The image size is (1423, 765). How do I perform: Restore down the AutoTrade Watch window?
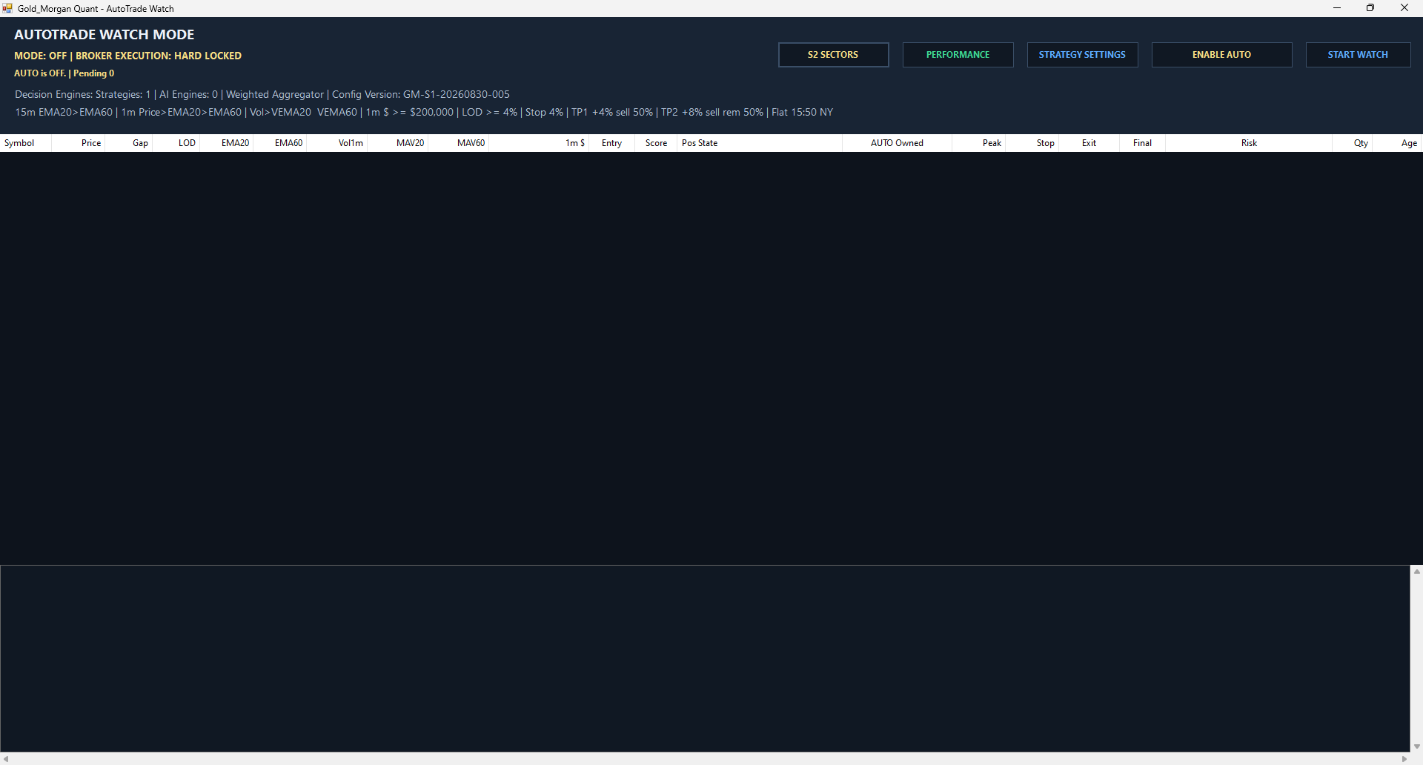(1370, 8)
